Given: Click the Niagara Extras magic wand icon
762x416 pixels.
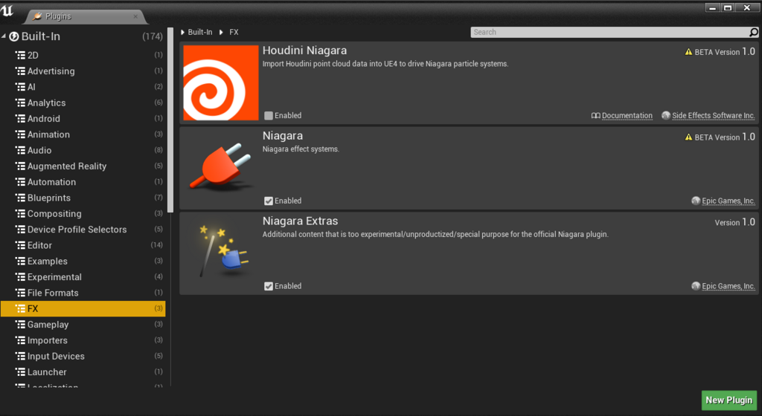Looking at the screenshot, I should pyautogui.click(x=223, y=250).
